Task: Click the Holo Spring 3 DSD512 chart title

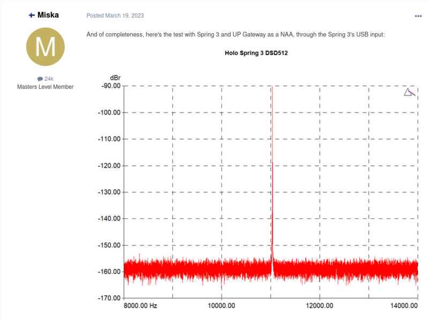Action: (256, 53)
